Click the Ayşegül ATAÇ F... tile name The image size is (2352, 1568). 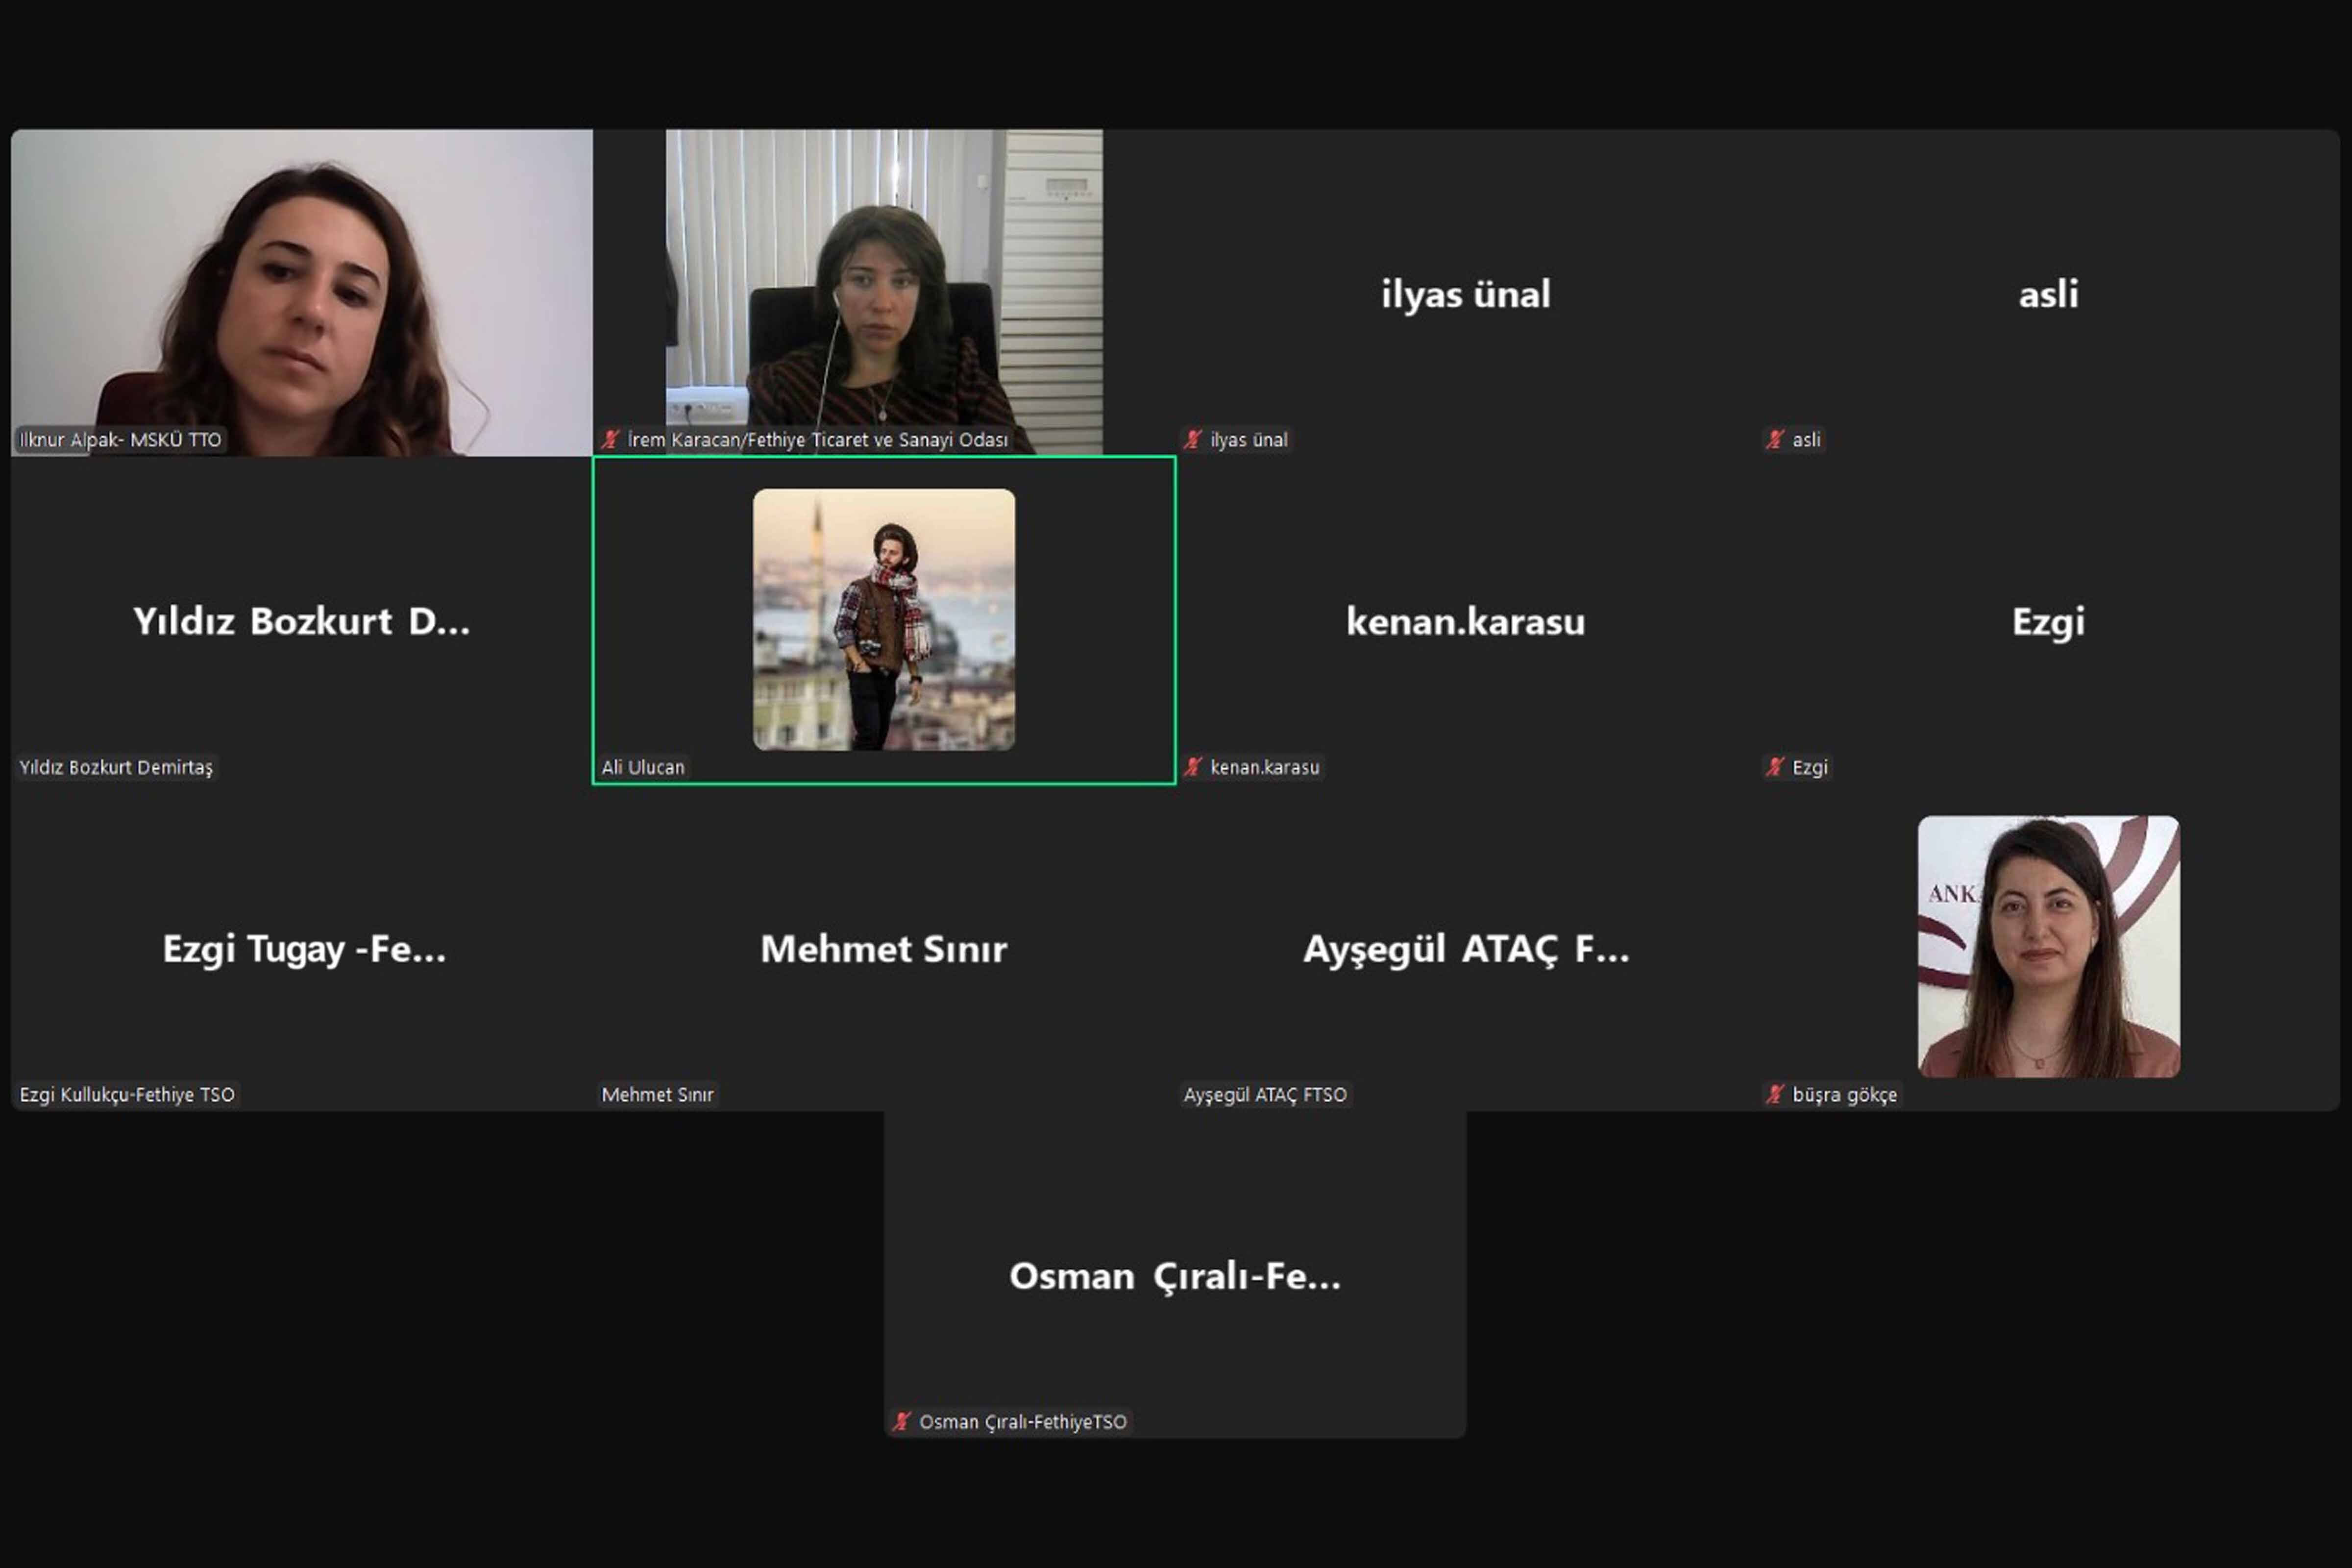[x=1466, y=948]
